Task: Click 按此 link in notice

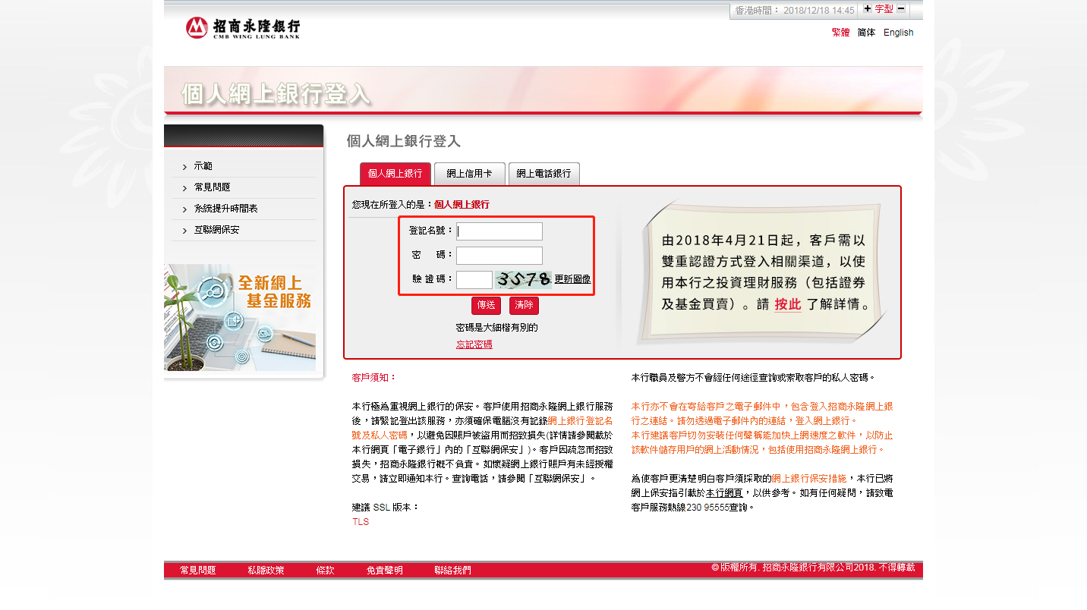Action: [788, 305]
